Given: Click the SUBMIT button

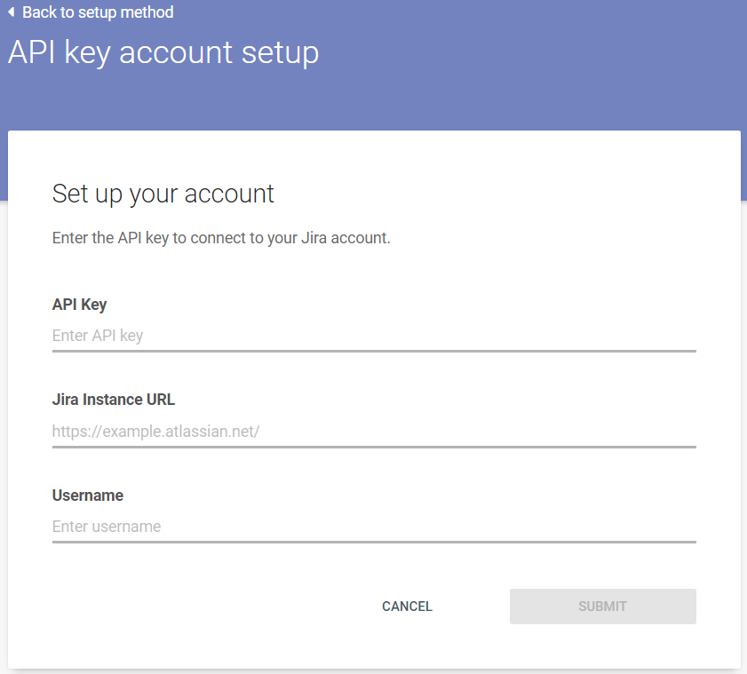Looking at the screenshot, I should 602,607.
